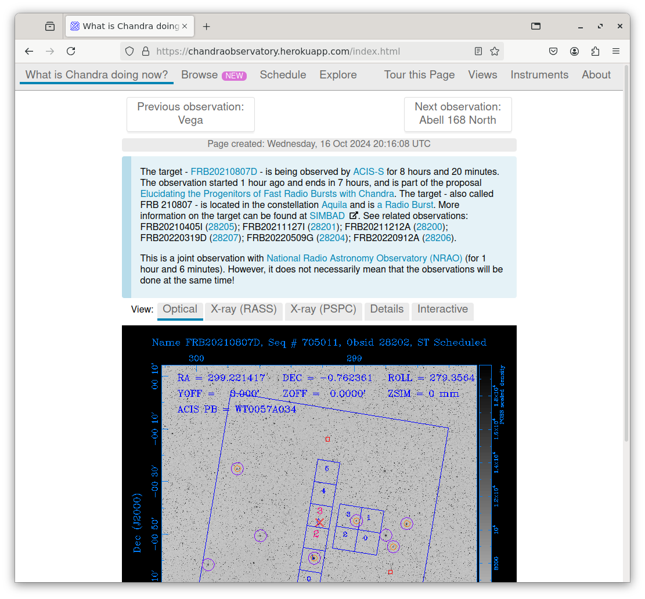Open a new tab with plus icon
The height and width of the screenshot is (599, 645).
(207, 26)
